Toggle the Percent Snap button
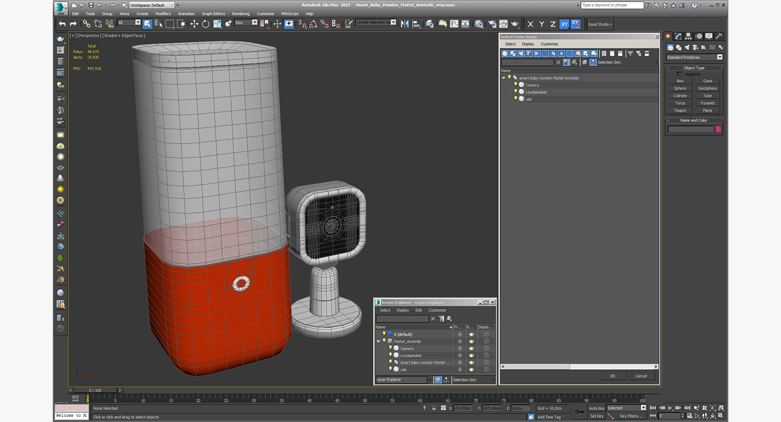This screenshot has height=422, width=781. pos(325,24)
